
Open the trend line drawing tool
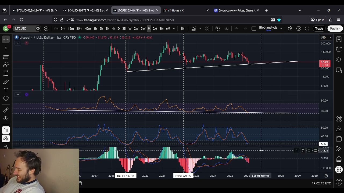click(6, 48)
